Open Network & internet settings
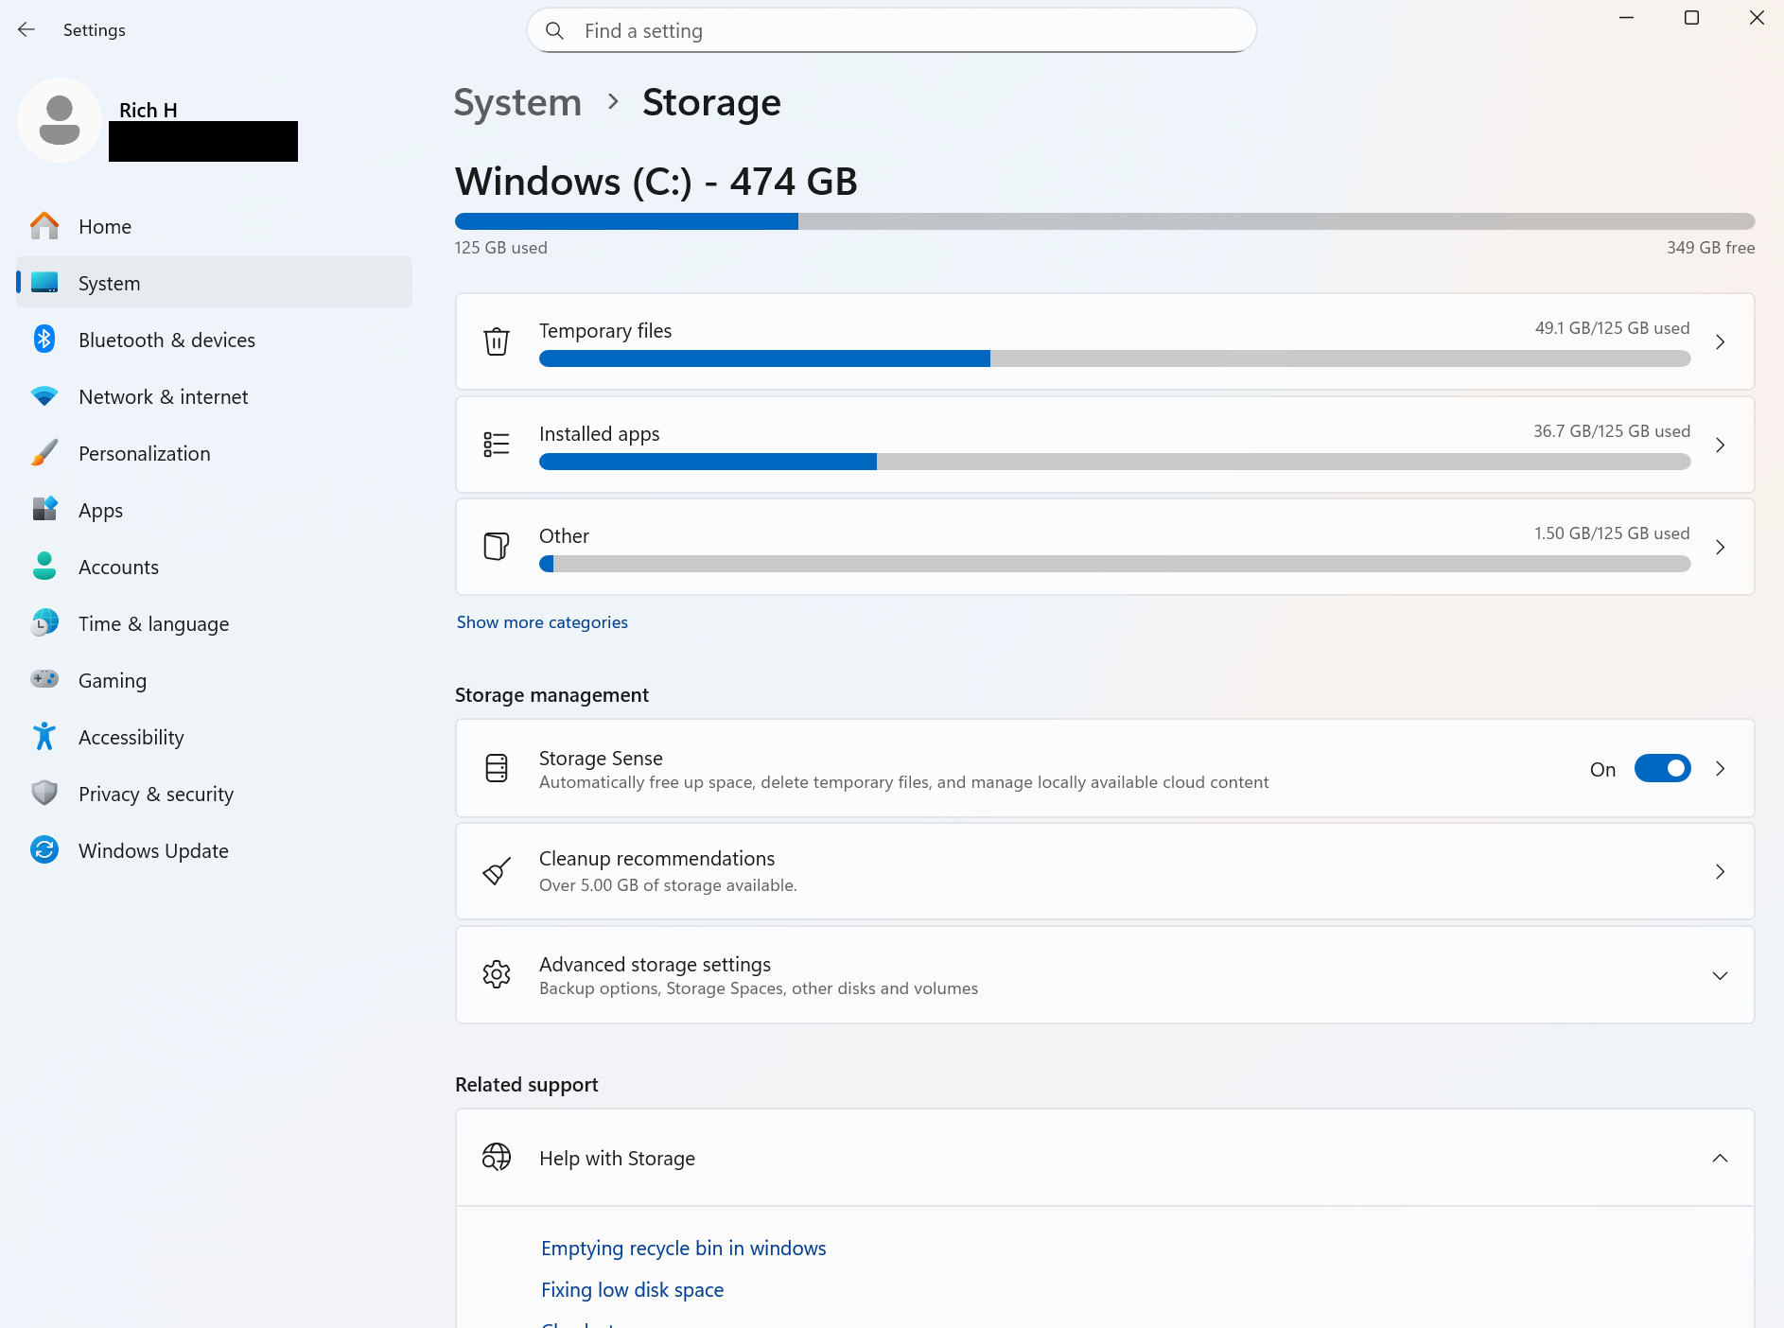Image resolution: width=1784 pixels, height=1328 pixels. point(215,396)
